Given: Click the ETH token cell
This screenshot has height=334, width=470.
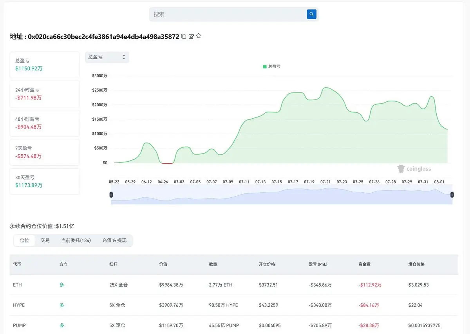Looking at the screenshot, I should coord(17,285).
